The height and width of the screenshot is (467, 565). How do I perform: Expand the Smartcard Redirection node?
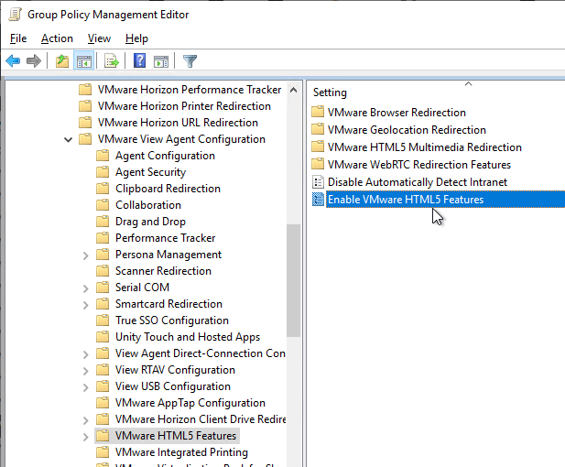(85, 305)
